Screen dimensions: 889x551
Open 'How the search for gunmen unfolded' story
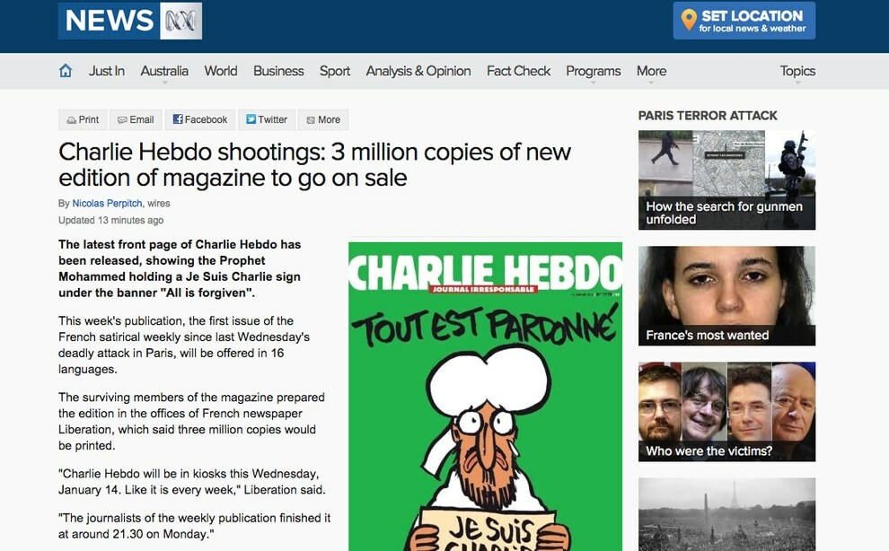coord(726,179)
